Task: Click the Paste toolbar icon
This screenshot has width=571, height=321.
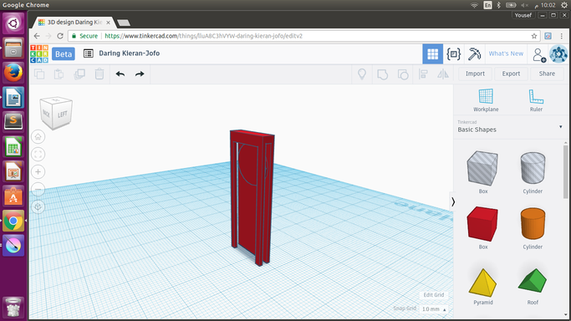Action: 59,74
